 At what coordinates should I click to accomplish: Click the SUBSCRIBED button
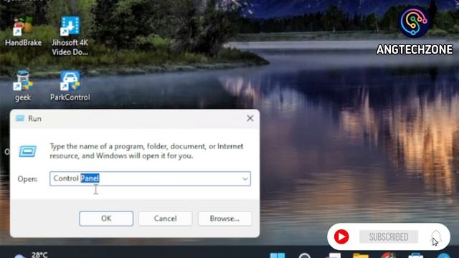click(x=389, y=236)
